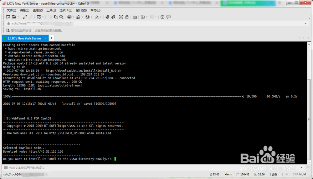Close the LJC's New York Server tab
Screen dimensions: 313x179
click(45, 38)
